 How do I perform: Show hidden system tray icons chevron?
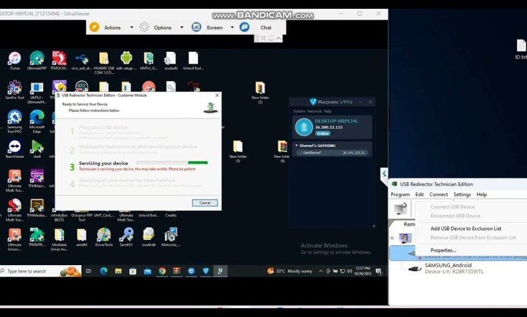321,271
